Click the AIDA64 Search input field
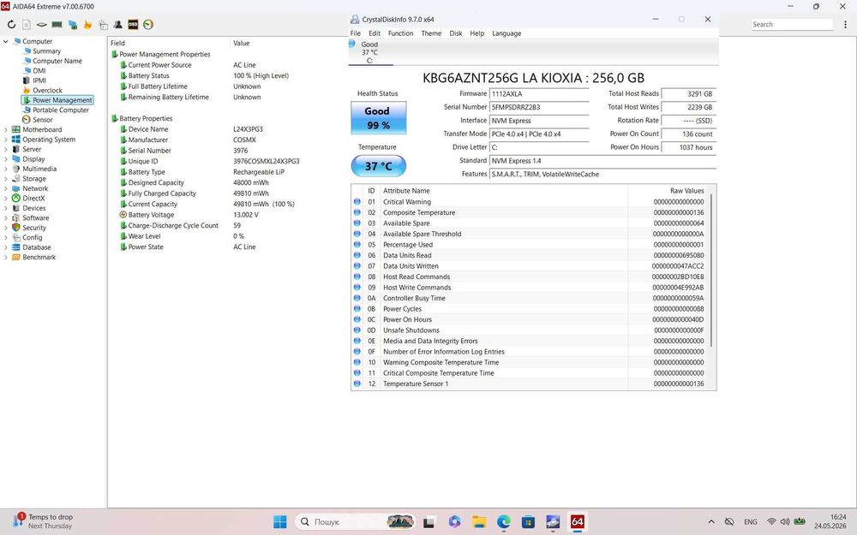Screen dimensions: 857x535 tap(792, 25)
